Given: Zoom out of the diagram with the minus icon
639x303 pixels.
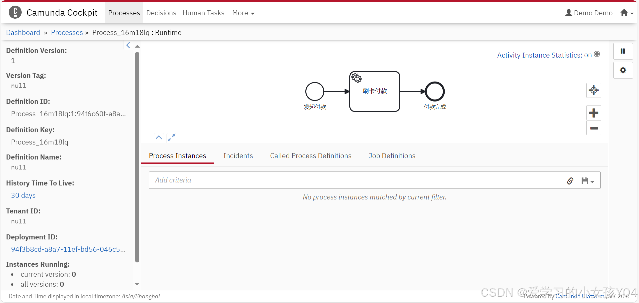Looking at the screenshot, I should click(x=593, y=128).
